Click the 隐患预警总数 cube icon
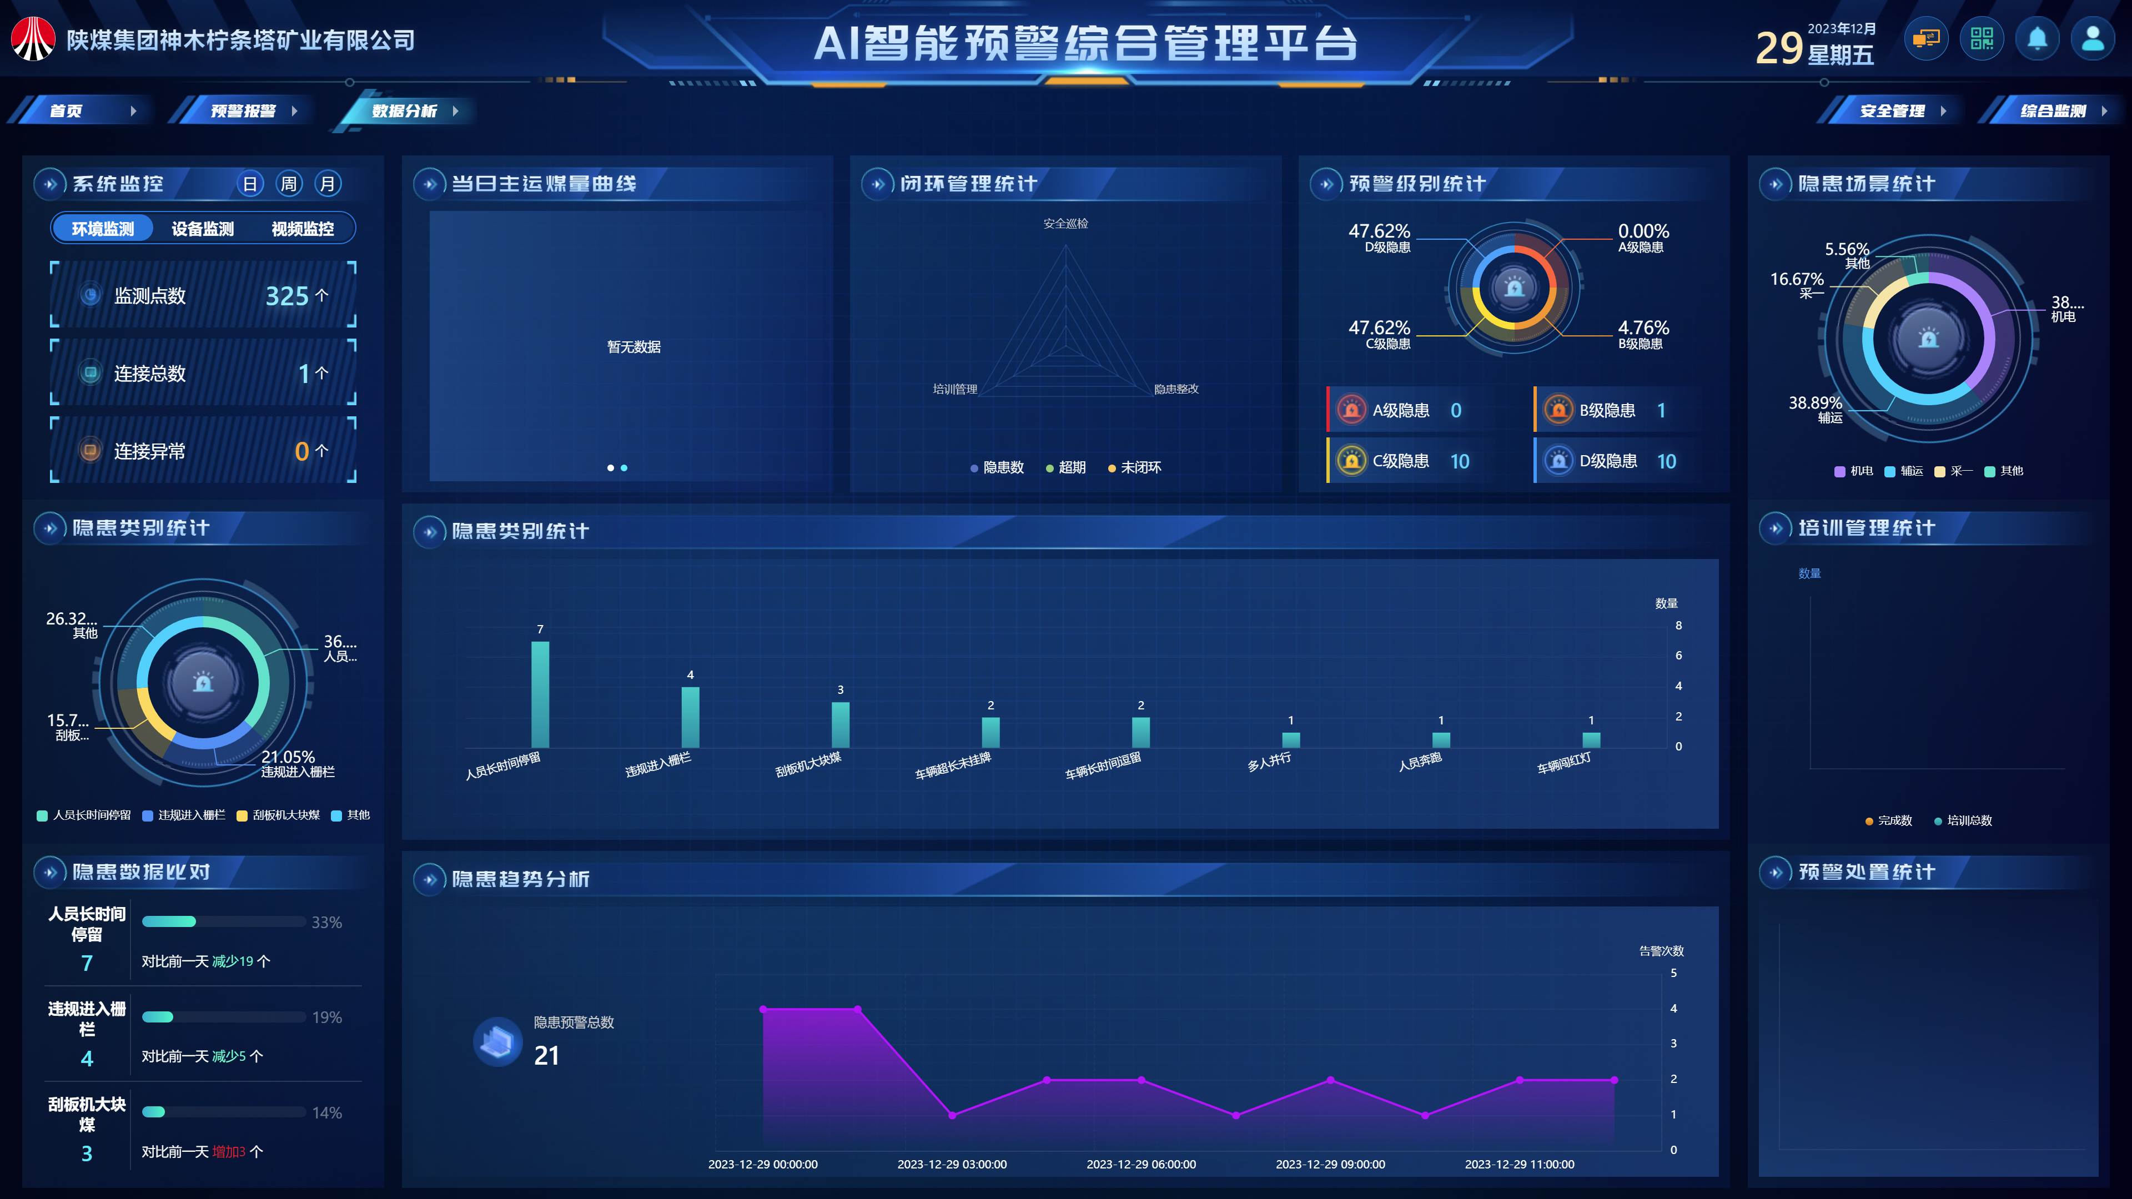Viewport: 2132px width, 1199px height. [497, 1042]
